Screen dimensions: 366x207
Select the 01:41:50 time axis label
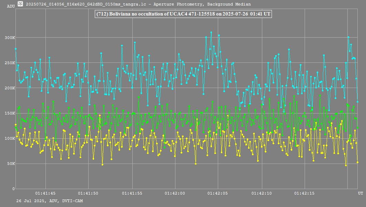pyautogui.click(x=88, y=193)
